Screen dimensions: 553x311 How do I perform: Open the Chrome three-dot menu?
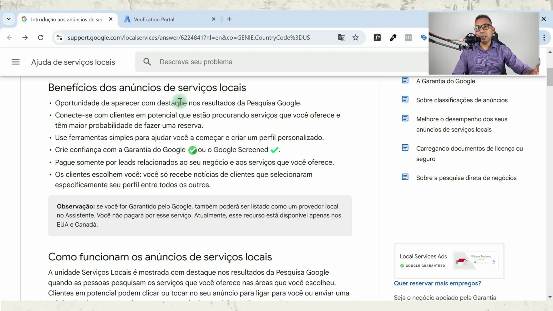544,37
